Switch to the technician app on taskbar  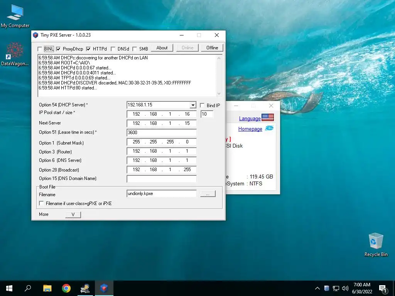point(85,288)
